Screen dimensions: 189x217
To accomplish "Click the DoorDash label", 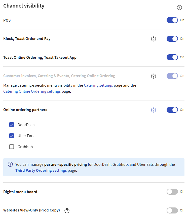I will click(26, 125).
